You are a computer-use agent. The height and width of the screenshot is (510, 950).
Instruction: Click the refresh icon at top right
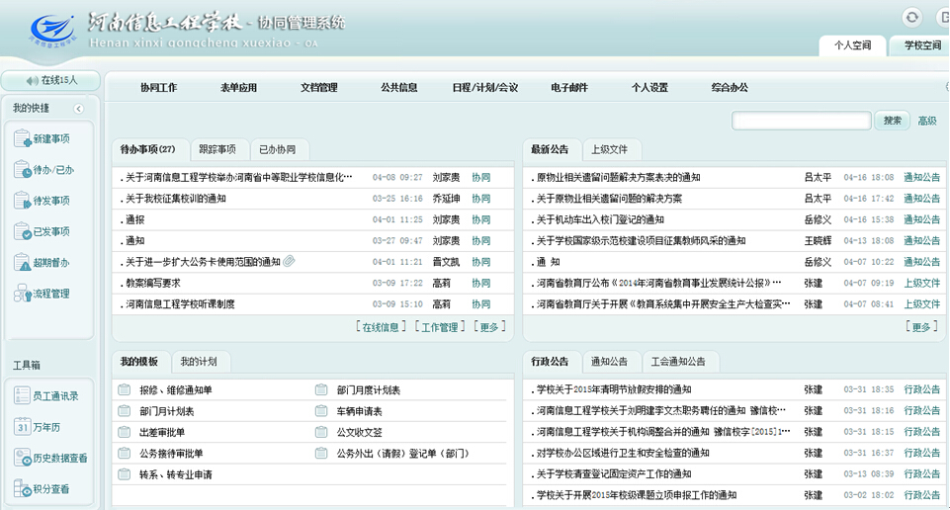[911, 17]
